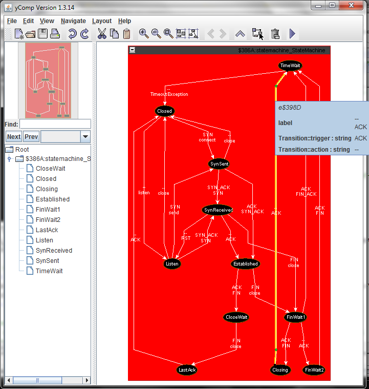Viewport: 369px width, 389px height.
Task: Open the dropdown next to Prev button
Action: click(85, 137)
